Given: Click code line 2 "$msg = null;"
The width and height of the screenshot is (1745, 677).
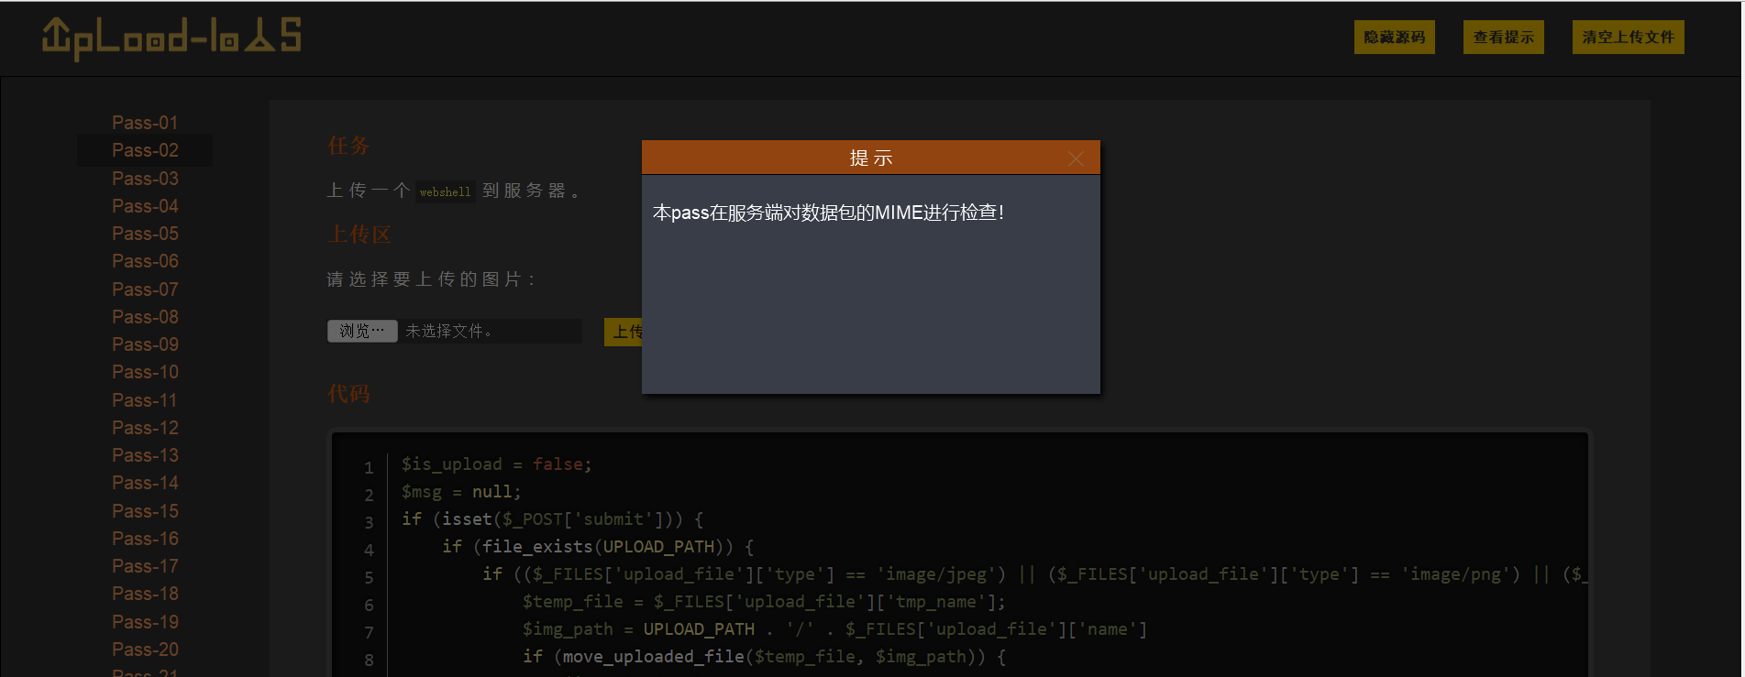Looking at the screenshot, I should coord(461,492).
